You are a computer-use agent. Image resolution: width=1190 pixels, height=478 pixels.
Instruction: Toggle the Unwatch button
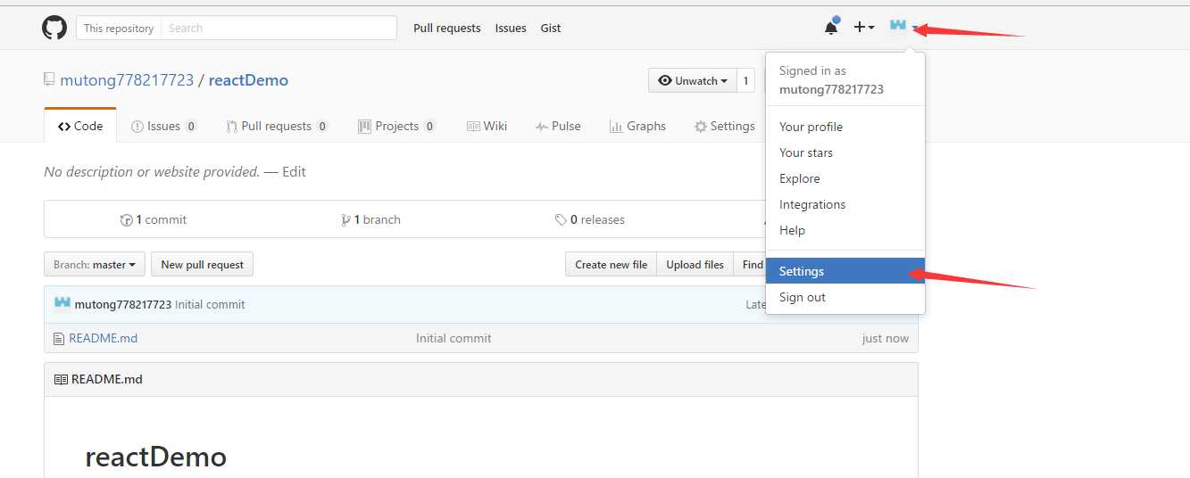click(692, 80)
